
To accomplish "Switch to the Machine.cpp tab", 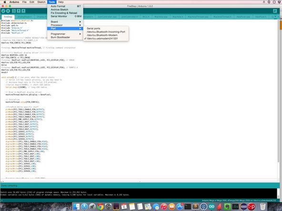I will (x=161, y=17).
